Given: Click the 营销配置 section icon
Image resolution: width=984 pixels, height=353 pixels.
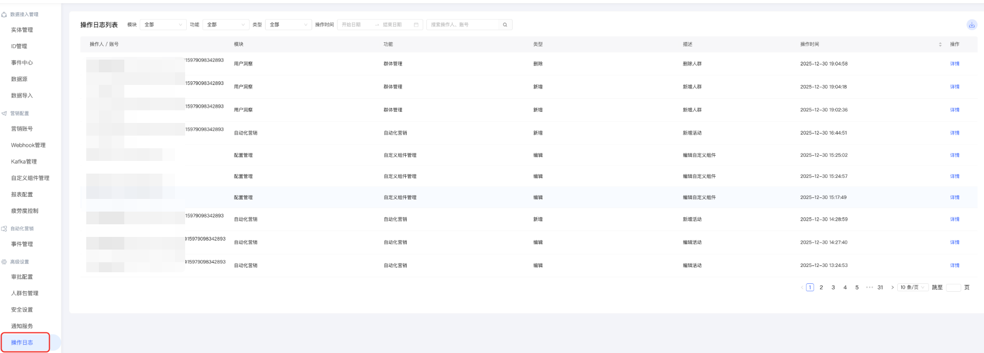Looking at the screenshot, I should coord(4,113).
